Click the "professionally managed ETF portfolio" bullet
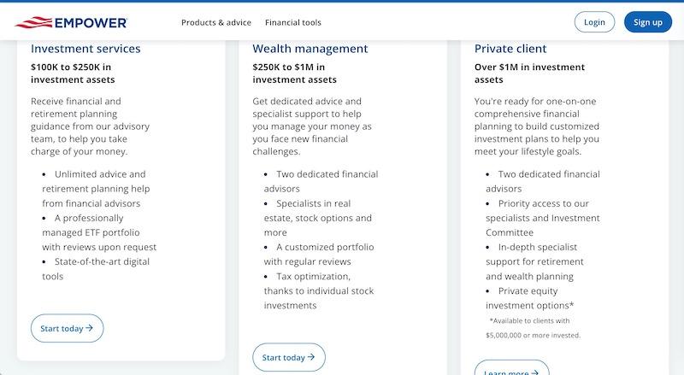This screenshot has height=375, width=684. pyautogui.click(x=99, y=232)
